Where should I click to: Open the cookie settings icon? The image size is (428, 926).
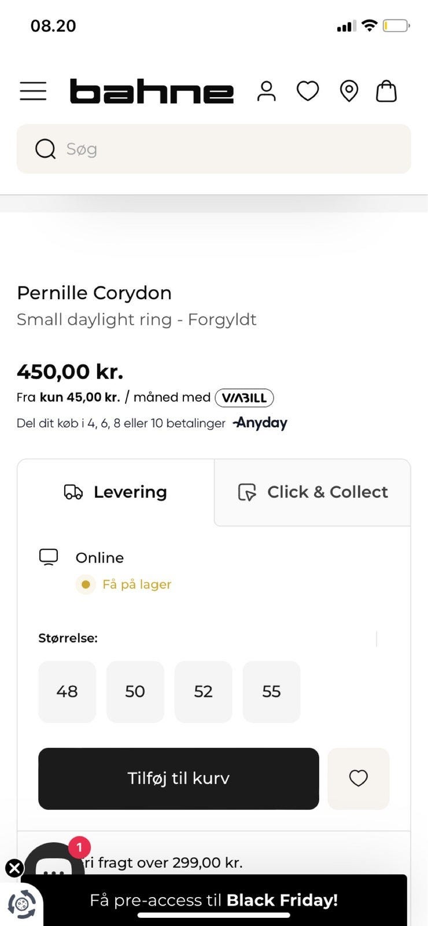coord(22,903)
